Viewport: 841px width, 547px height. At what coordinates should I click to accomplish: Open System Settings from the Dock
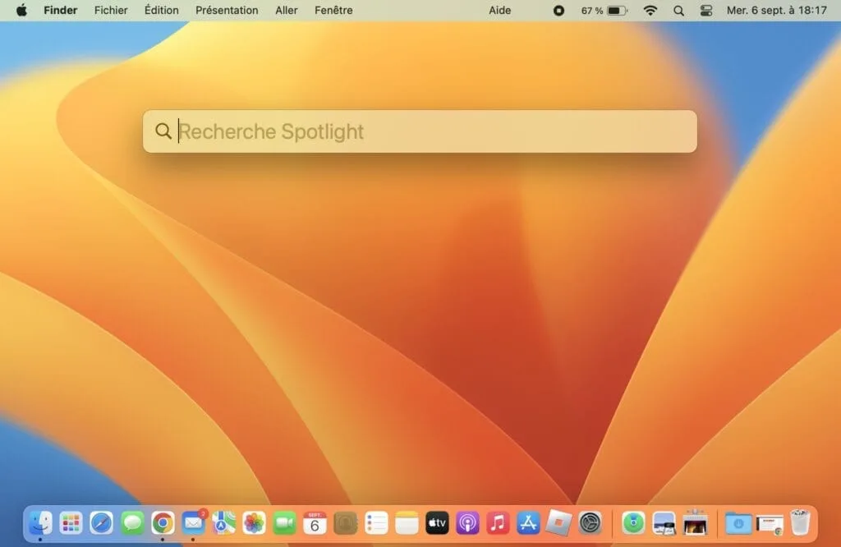tap(588, 523)
